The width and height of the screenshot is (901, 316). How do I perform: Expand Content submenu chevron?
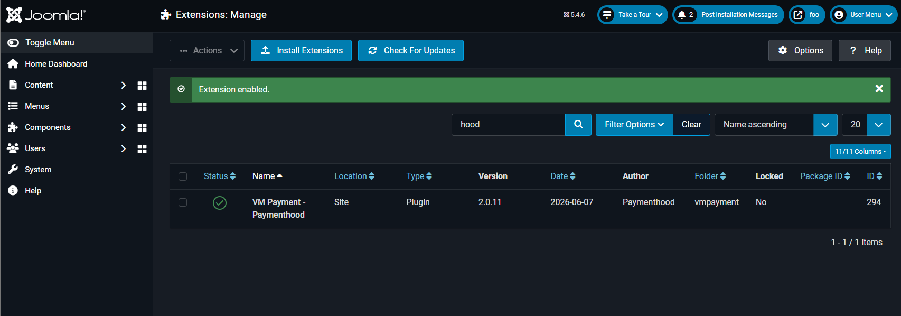pos(123,85)
